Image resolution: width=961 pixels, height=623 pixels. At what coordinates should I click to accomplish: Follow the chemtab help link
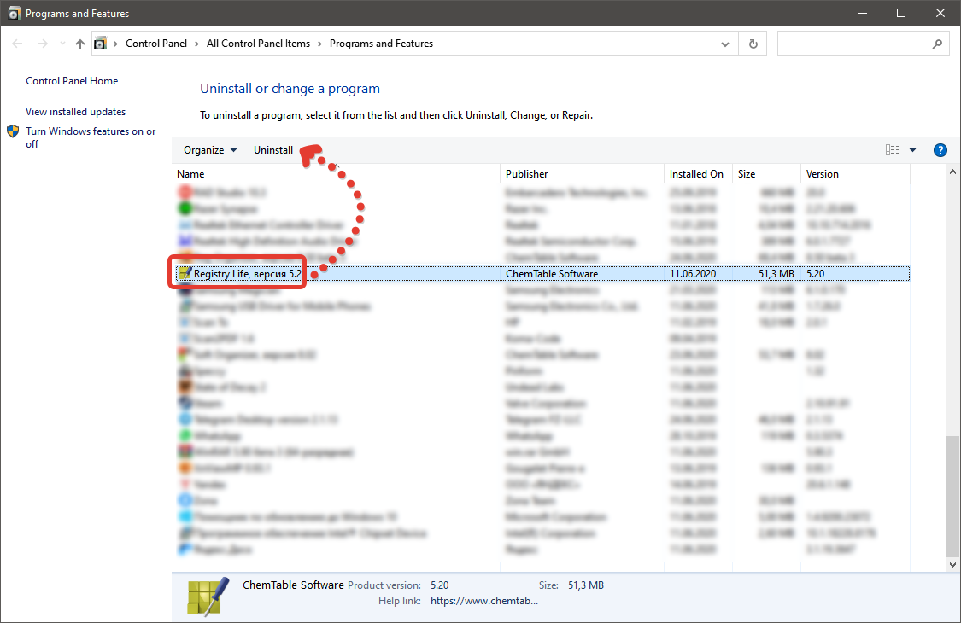click(483, 600)
